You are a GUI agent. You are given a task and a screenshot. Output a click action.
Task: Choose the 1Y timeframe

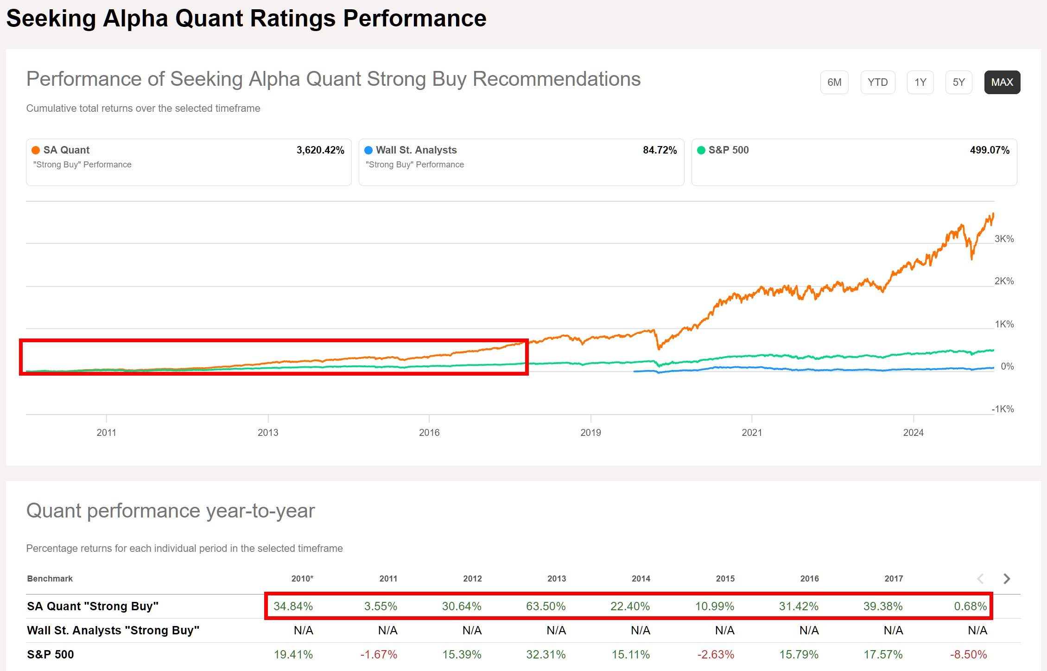(x=920, y=82)
